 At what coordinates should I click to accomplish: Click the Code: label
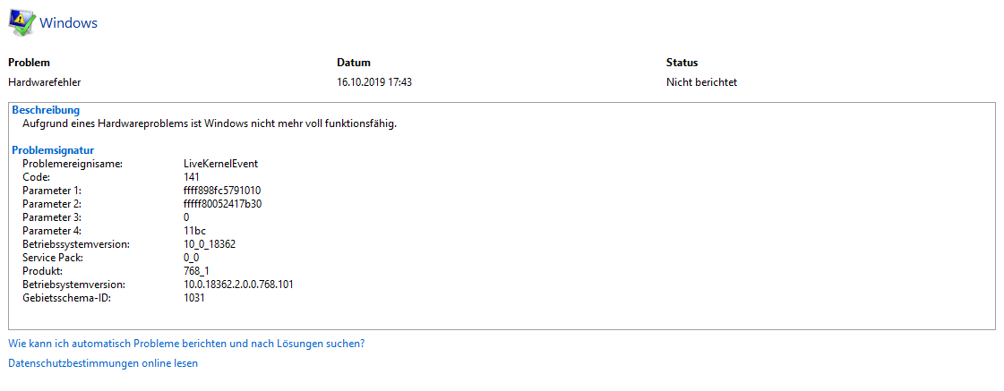tap(36, 176)
